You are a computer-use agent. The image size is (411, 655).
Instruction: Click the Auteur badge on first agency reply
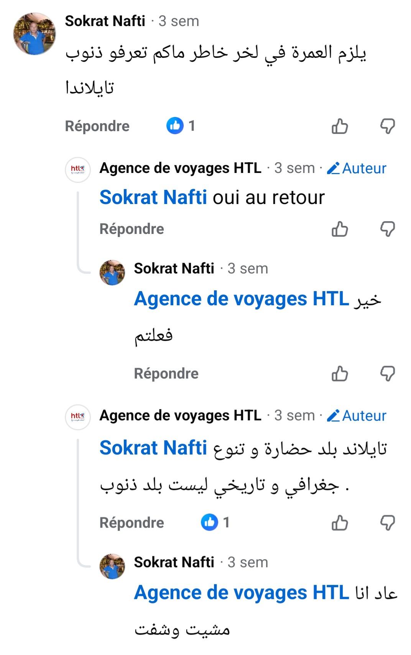(x=357, y=168)
